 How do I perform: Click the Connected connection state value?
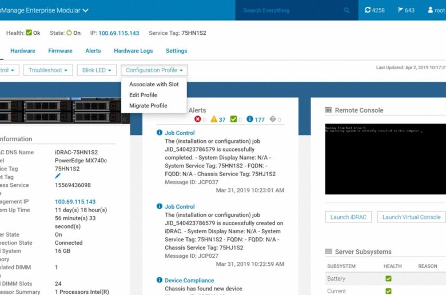click(x=69, y=242)
